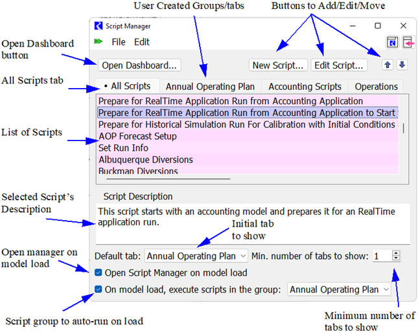Open the Edit menu
418x334 pixels.
(x=141, y=42)
